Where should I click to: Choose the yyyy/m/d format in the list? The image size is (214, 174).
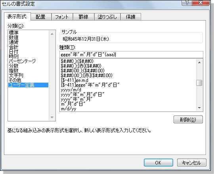[71, 90]
